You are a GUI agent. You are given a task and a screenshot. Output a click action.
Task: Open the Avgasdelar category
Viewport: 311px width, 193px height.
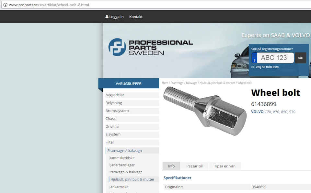pos(132,95)
